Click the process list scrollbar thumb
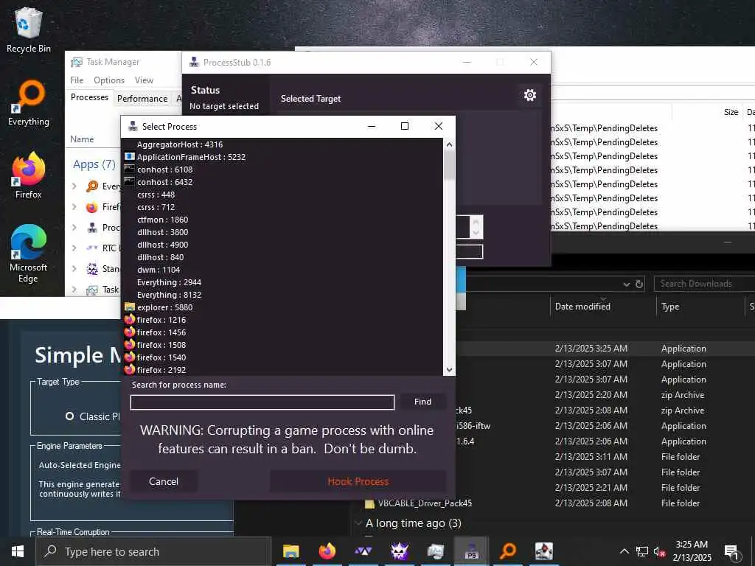Image resolution: width=755 pixels, height=566 pixels. pos(449,164)
